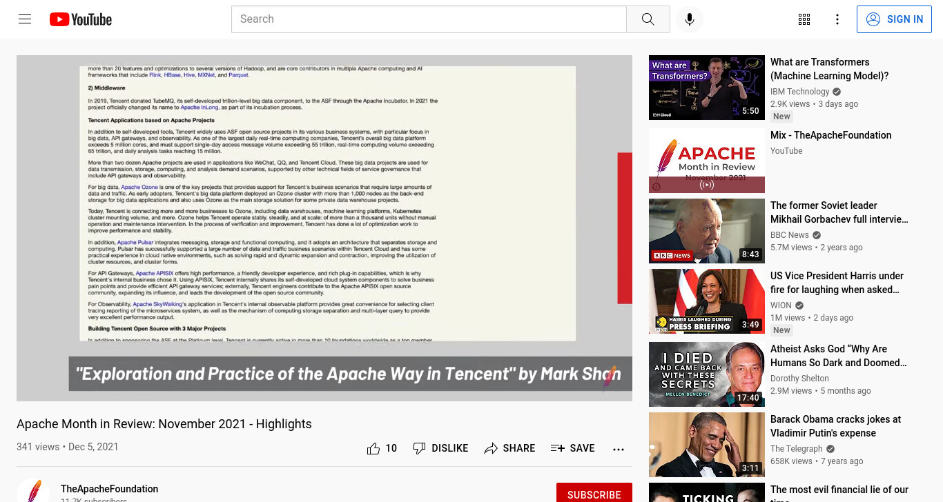
Task: Click the video title 'Apache Month in Review'
Action: coord(164,424)
